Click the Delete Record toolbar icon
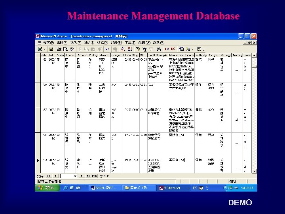Screen dimensions: 285x214 [173, 49]
